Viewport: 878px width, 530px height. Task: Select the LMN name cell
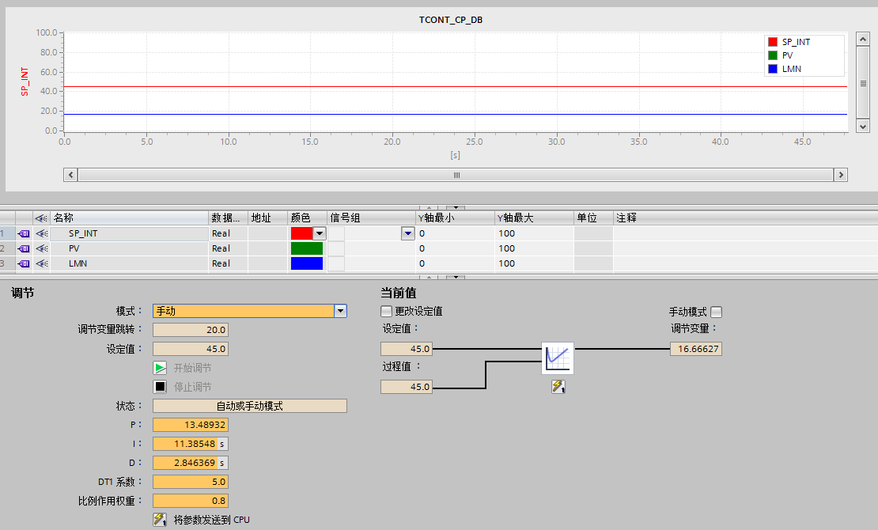pyautogui.click(x=130, y=264)
